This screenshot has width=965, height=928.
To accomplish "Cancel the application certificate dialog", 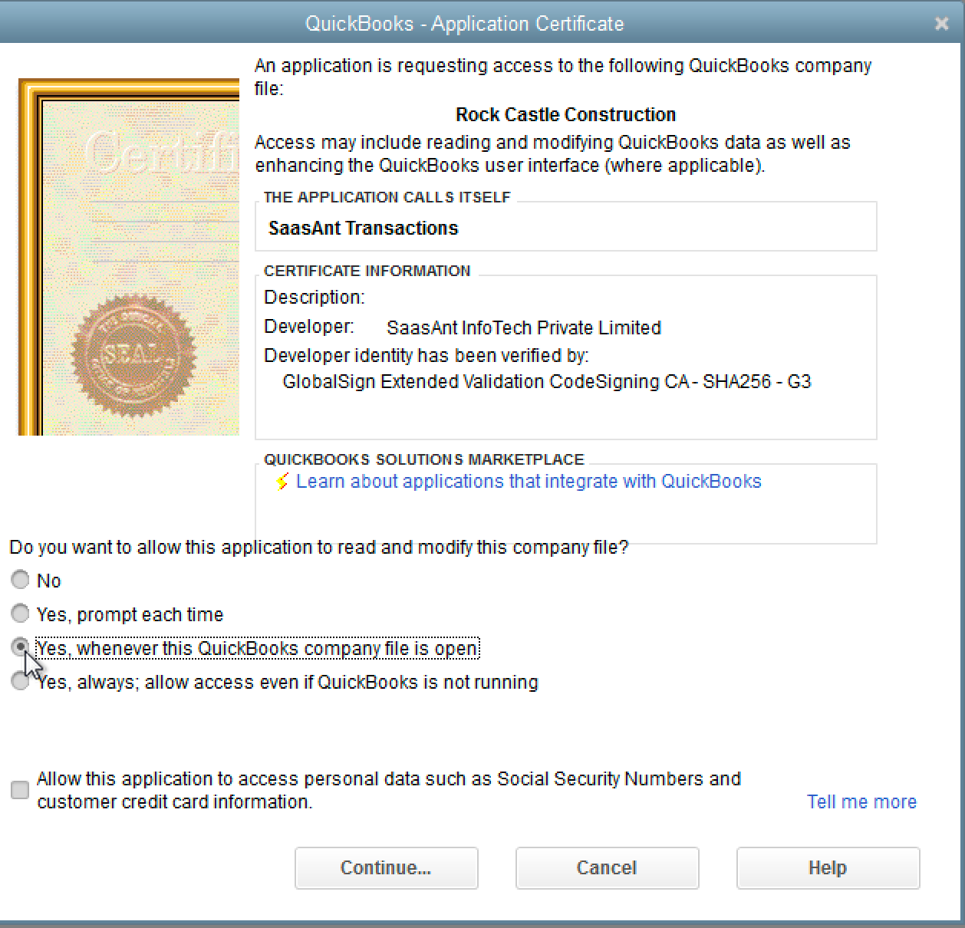I will click(607, 867).
